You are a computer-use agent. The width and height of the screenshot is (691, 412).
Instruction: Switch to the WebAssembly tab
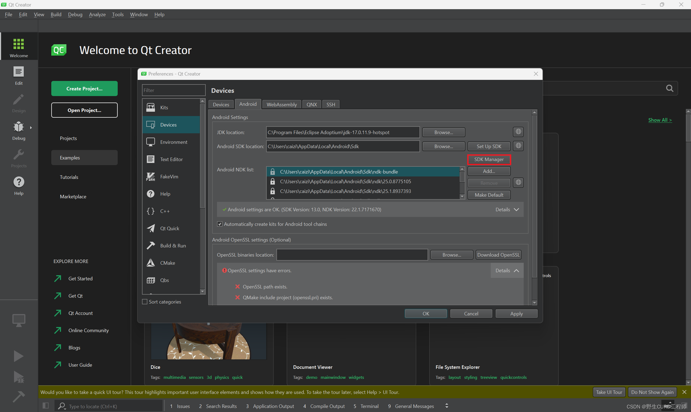(x=282, y=104)
